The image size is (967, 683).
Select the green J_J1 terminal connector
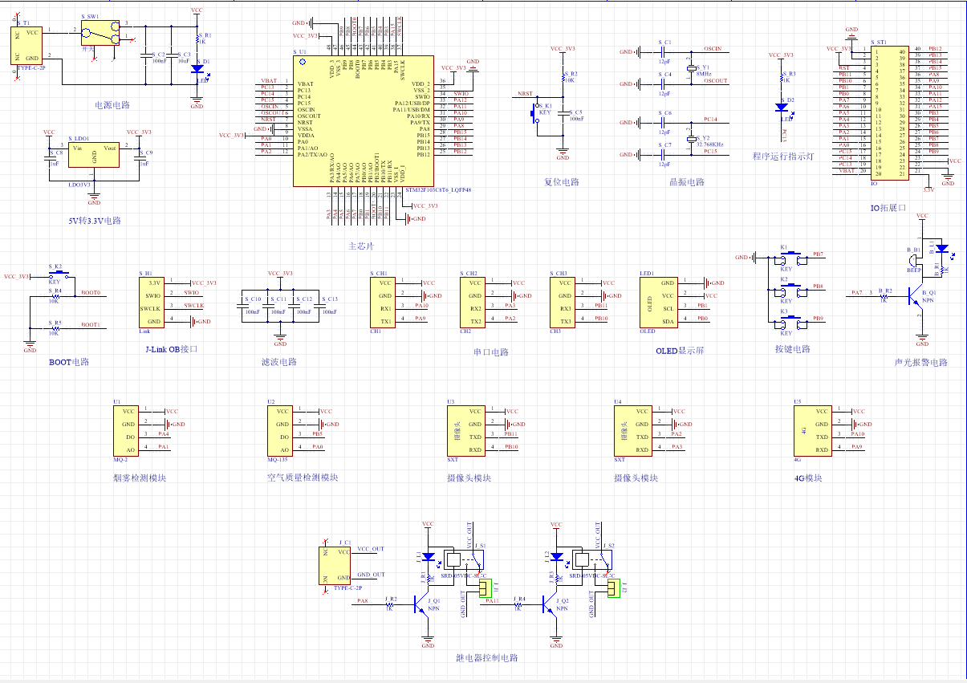coord(486,590)
